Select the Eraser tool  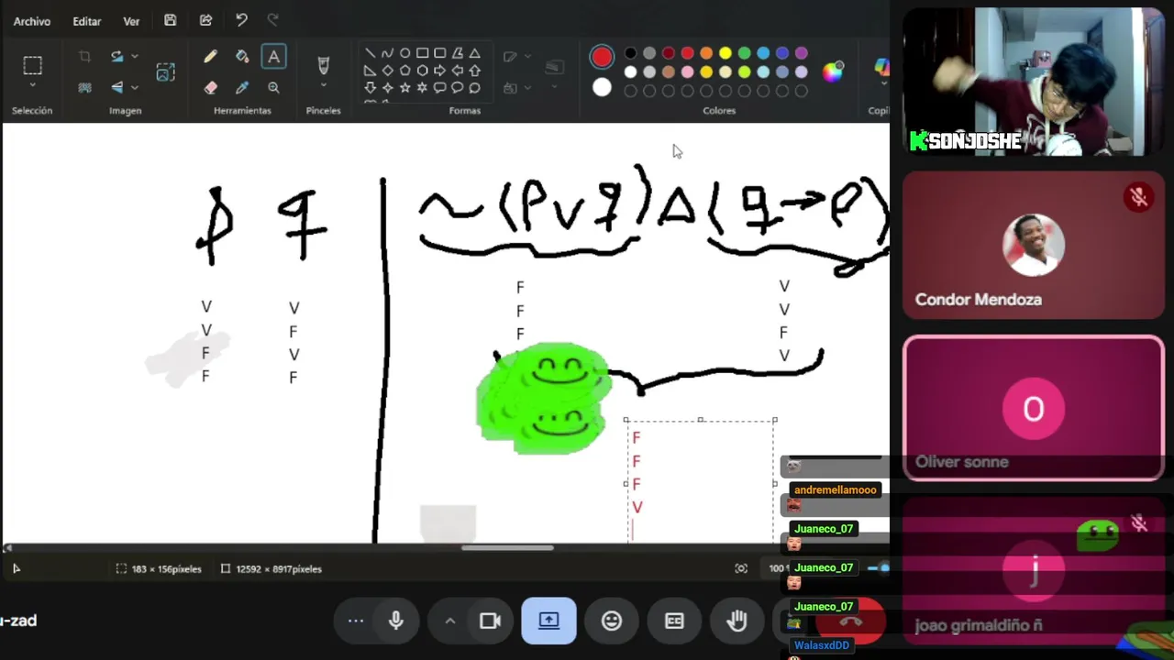click(210, 87)
